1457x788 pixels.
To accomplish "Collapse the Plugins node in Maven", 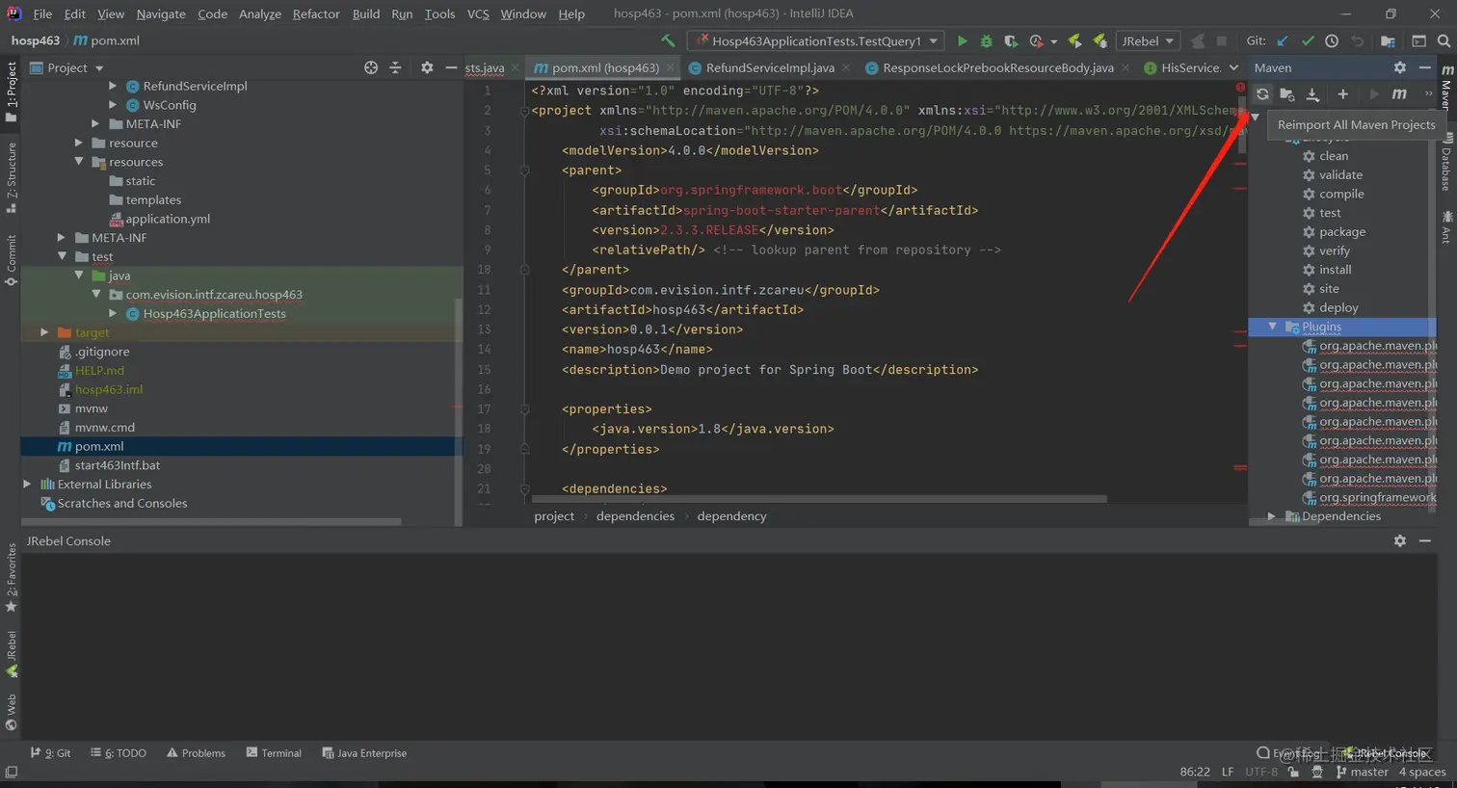I will tap(1273, 327).
